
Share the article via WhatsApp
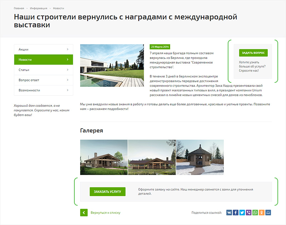click(255, 212)
